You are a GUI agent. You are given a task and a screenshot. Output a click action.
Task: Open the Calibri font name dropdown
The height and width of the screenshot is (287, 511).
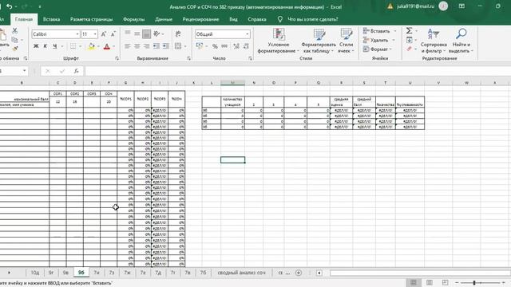coord(77,34)
